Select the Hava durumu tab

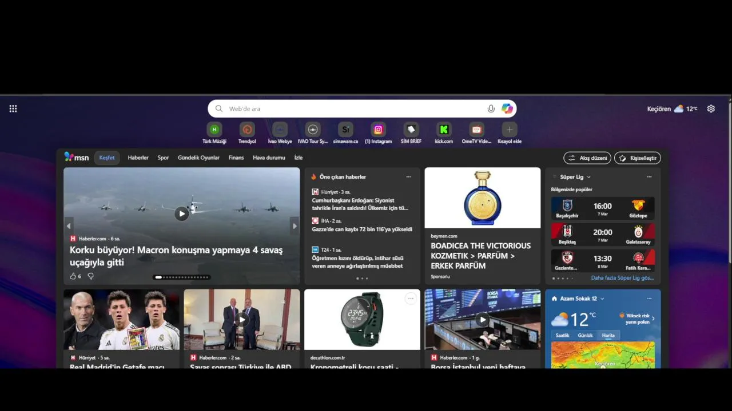(269, 158)
